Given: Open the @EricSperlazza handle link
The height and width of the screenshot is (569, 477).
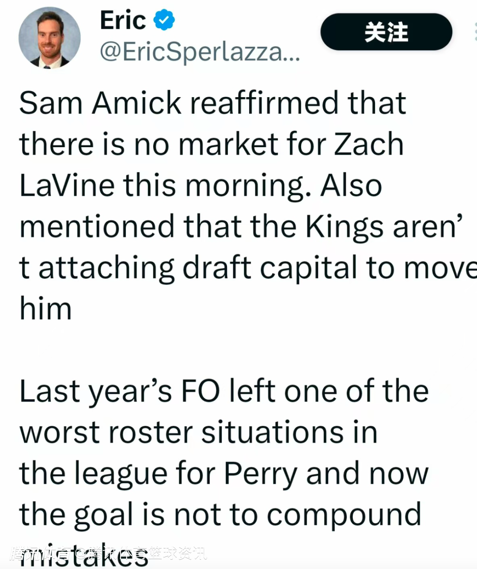Looking at the screenshot, I should pos(200,52).
